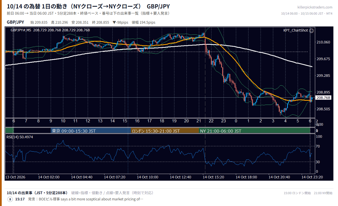Click the 安 208.351 low value
This screenshot has width=338, height=206.
click(x=80, y=23)
